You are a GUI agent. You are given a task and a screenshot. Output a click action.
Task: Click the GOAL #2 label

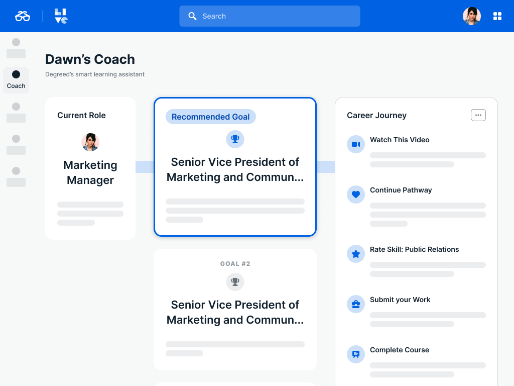(235, 263)
